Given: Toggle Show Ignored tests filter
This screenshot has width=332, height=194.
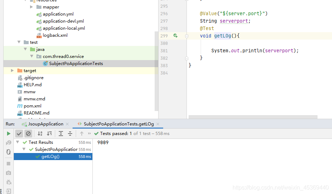Looking at the screenshot, I should 28,134.
